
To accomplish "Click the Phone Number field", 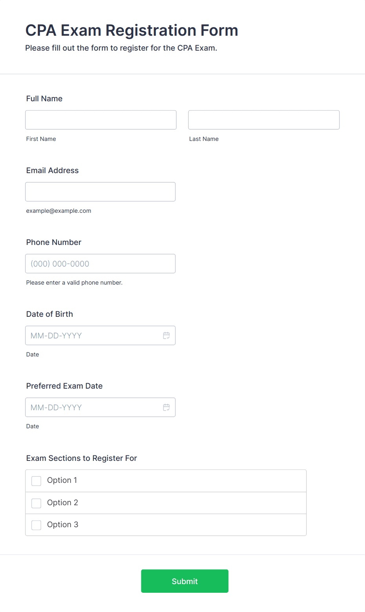I will click(x=100, y=263).
